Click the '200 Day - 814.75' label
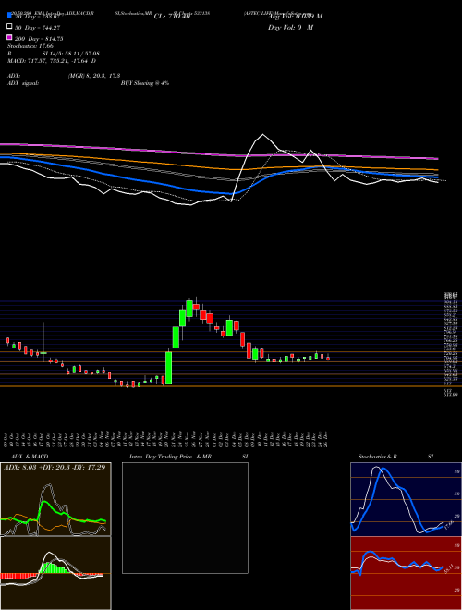 coord(40,39)
